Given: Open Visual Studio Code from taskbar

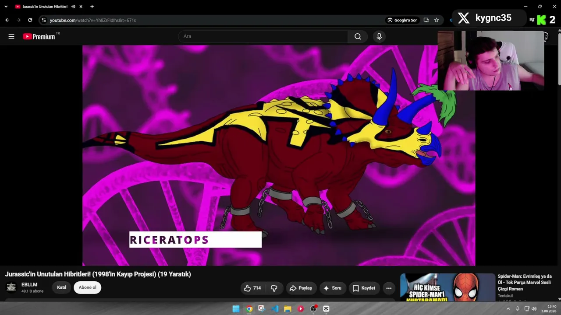Looking at the screenshot, I should click(x=275, y=309).
